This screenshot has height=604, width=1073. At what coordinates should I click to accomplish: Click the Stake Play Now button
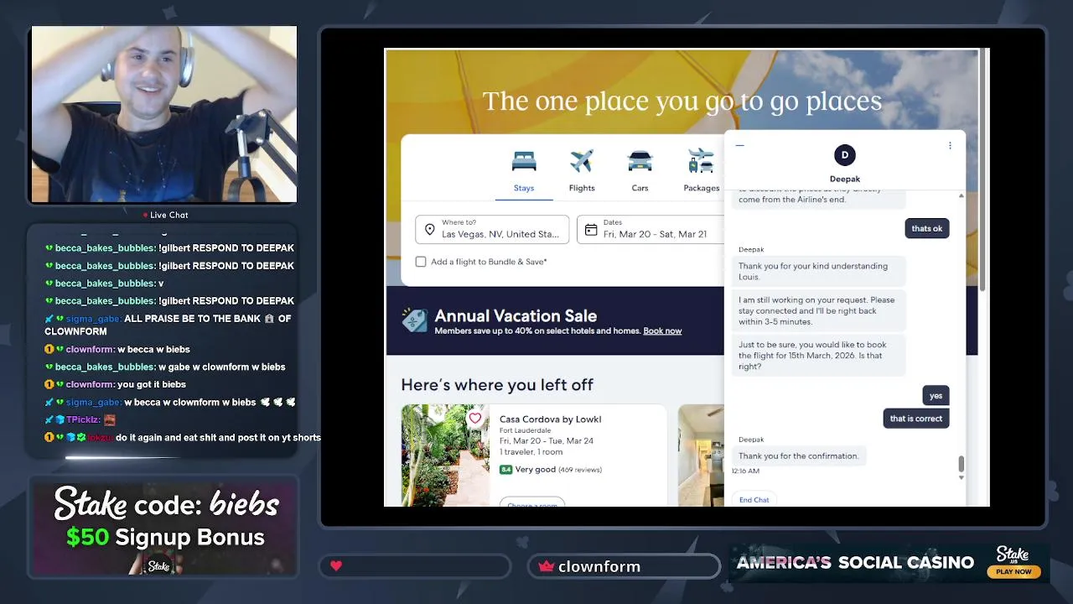[1013, 572]
